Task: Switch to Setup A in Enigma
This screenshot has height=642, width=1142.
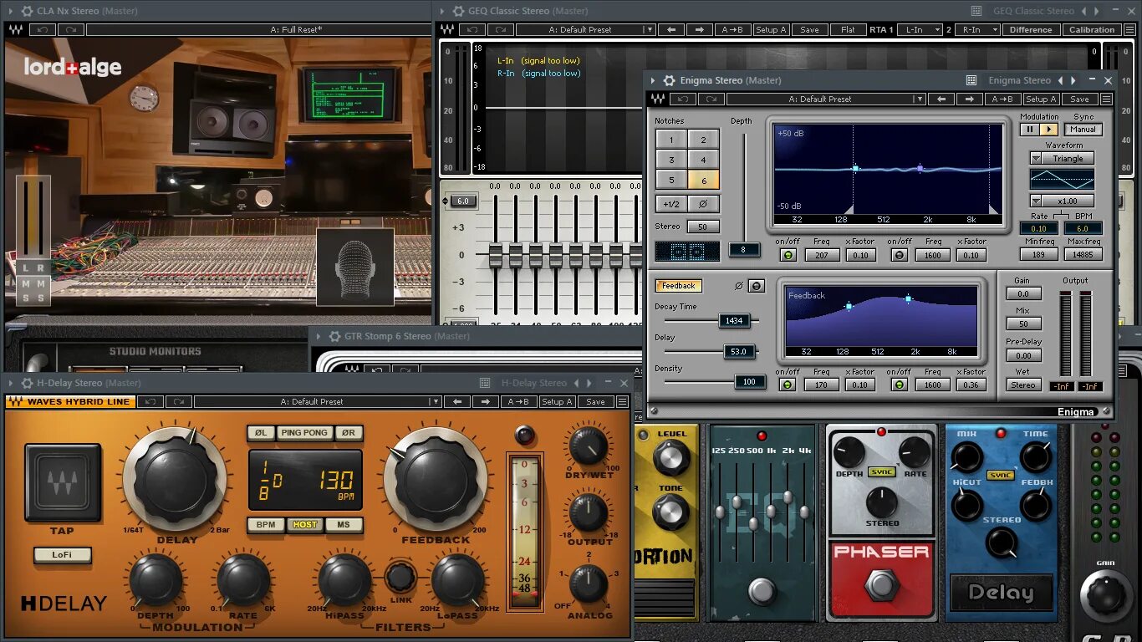Action: (1041, 98)
